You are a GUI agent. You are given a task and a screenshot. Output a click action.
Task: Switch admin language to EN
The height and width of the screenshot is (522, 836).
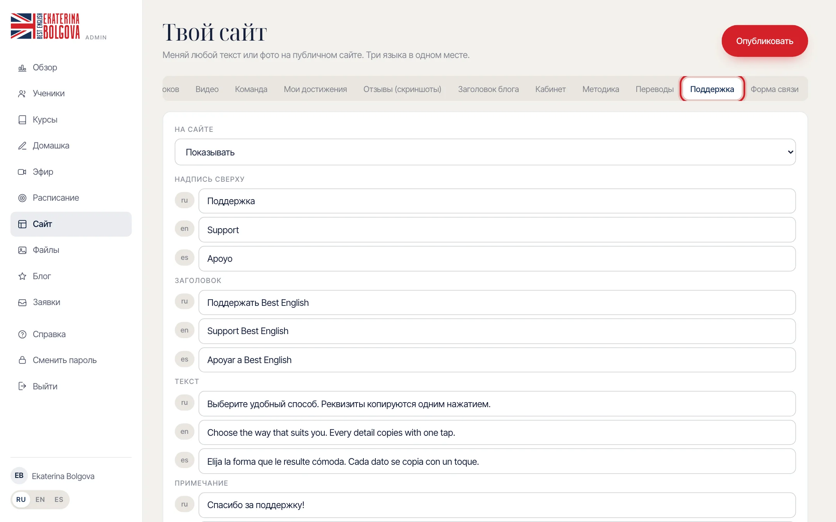tap(40, 500)
